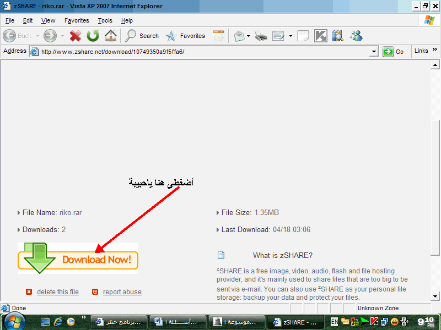The height and width of the screenshot is (330, 441).
Task: Click the Downloads: 2 text
Action: coord(44,229)
